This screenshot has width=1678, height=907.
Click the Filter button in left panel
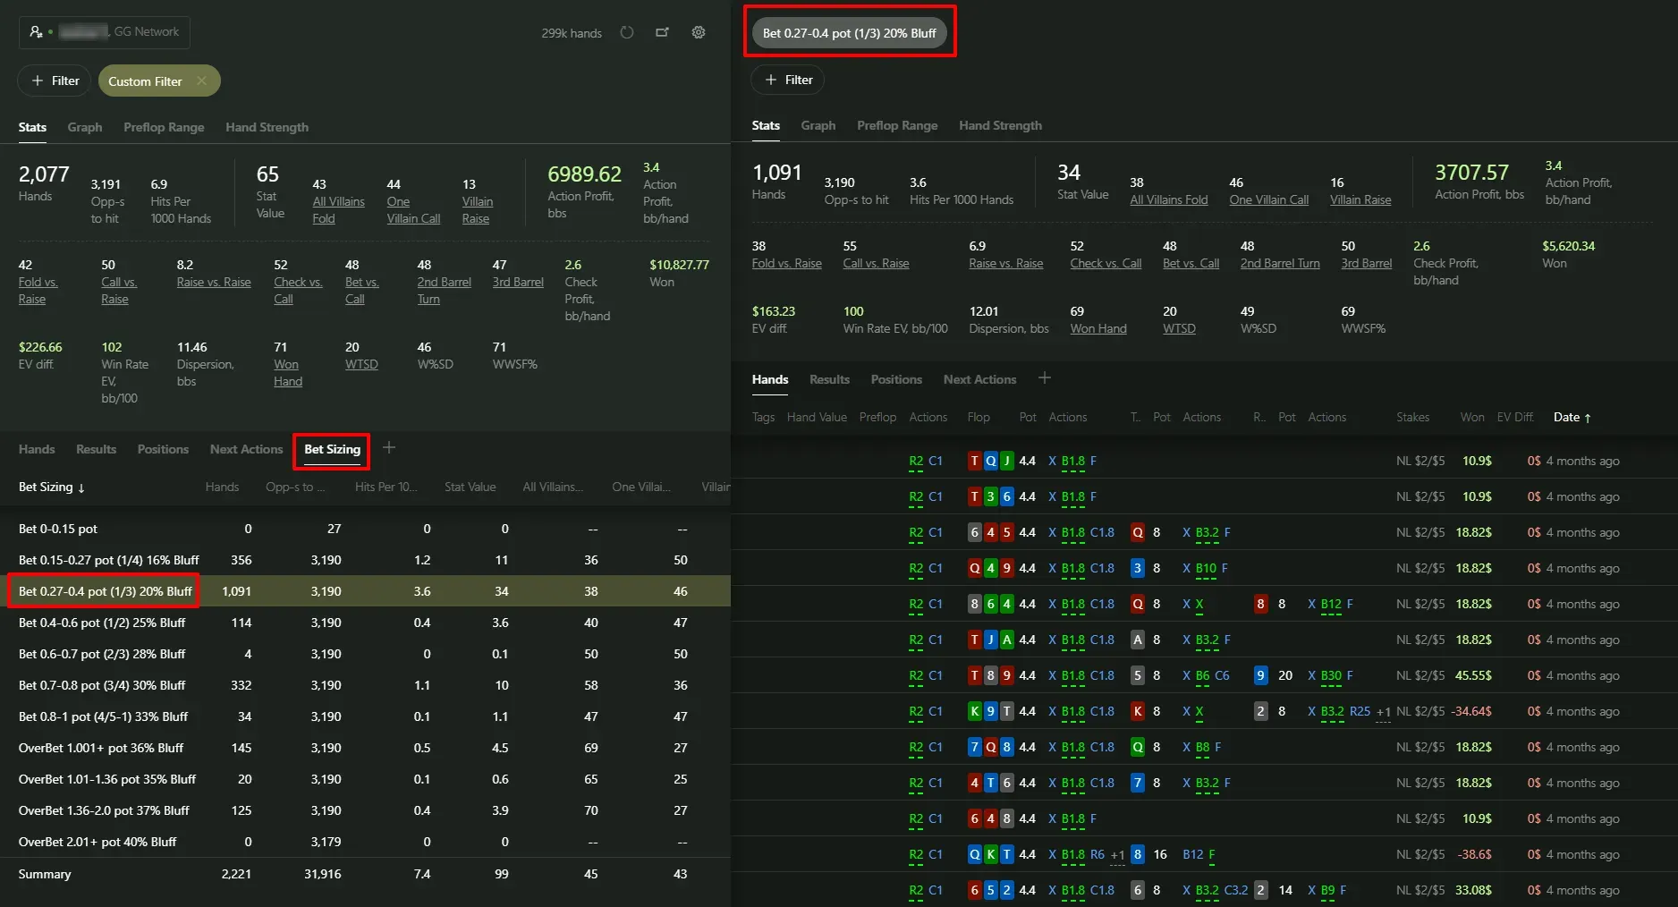[55, 81]
